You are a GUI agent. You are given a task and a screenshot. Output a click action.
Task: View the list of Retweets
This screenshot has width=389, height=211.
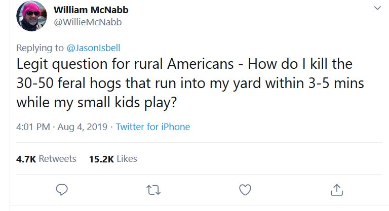click(x=57, y=158)
